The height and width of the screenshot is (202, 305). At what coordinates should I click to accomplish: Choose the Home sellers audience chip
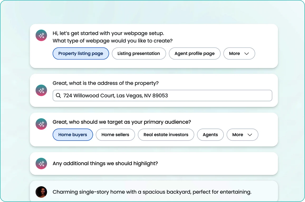click(115, 135)
